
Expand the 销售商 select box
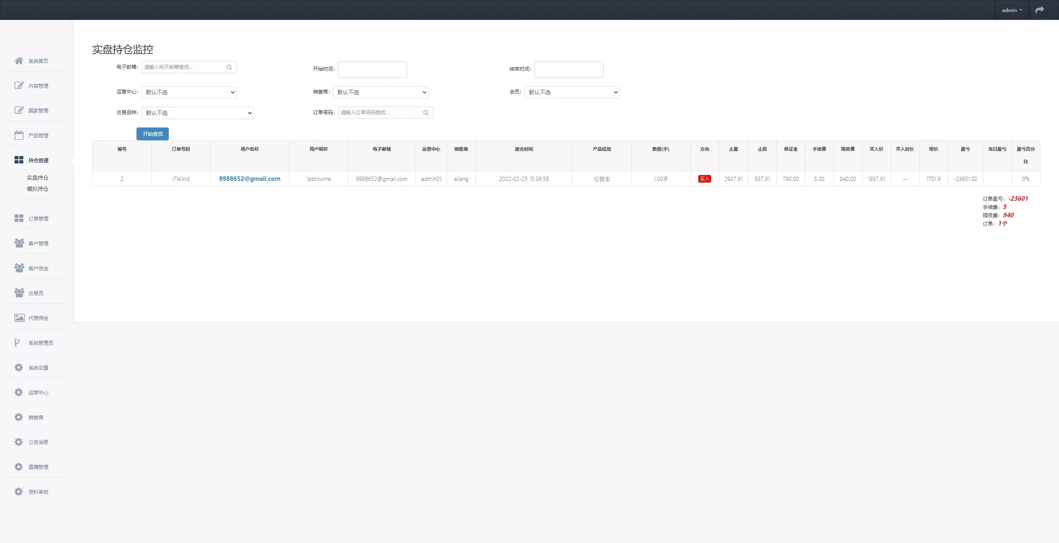[x=381, y=92]
